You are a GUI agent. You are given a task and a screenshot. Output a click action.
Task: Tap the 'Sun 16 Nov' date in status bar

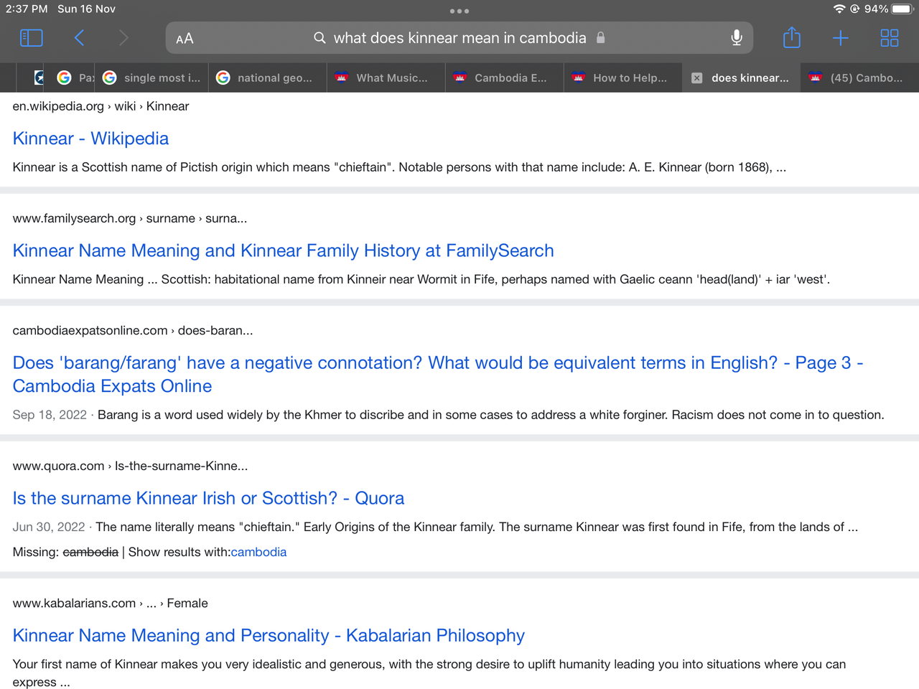coord(86,9)
